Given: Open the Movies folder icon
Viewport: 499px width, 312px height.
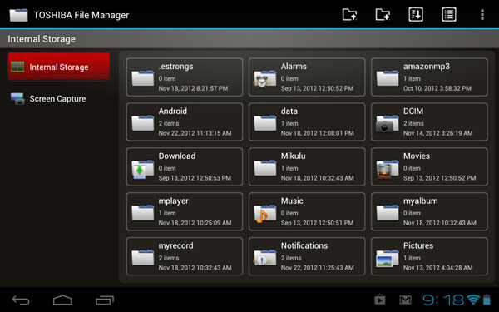Looking at the screenshot, I should pyautogui.click(x=387, y=169).
